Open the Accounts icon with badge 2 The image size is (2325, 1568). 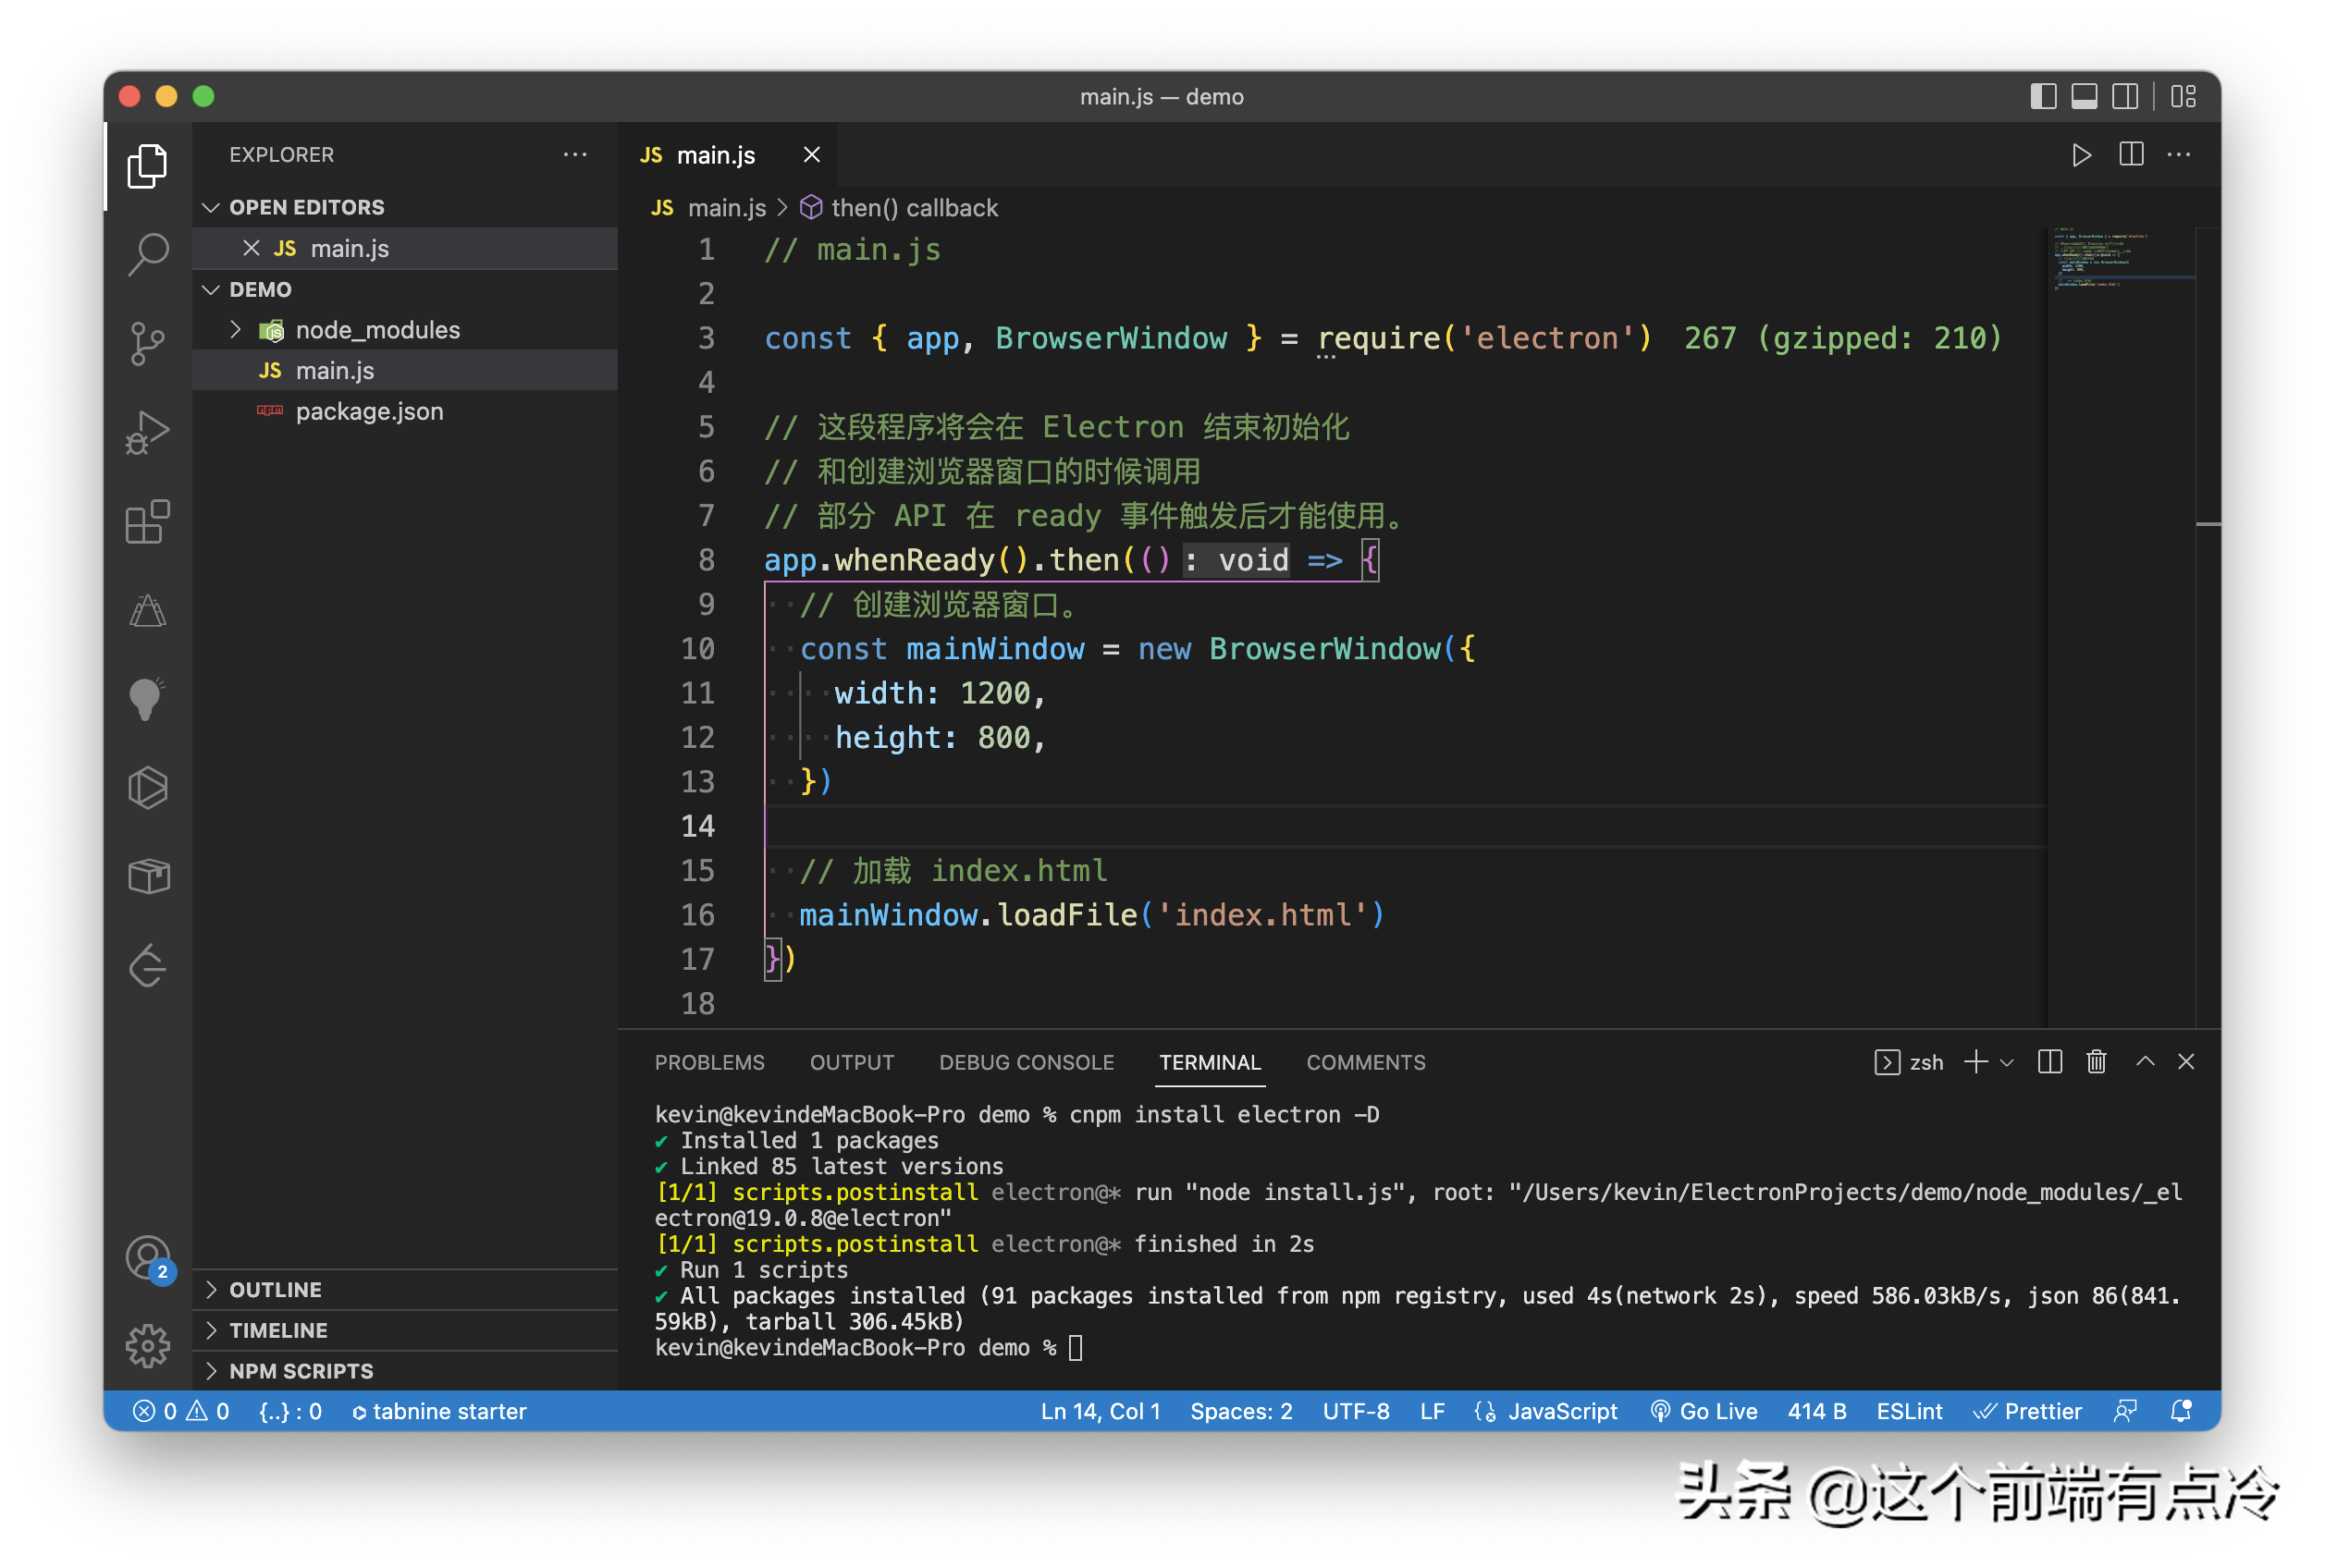click(x=149, y=1258)
